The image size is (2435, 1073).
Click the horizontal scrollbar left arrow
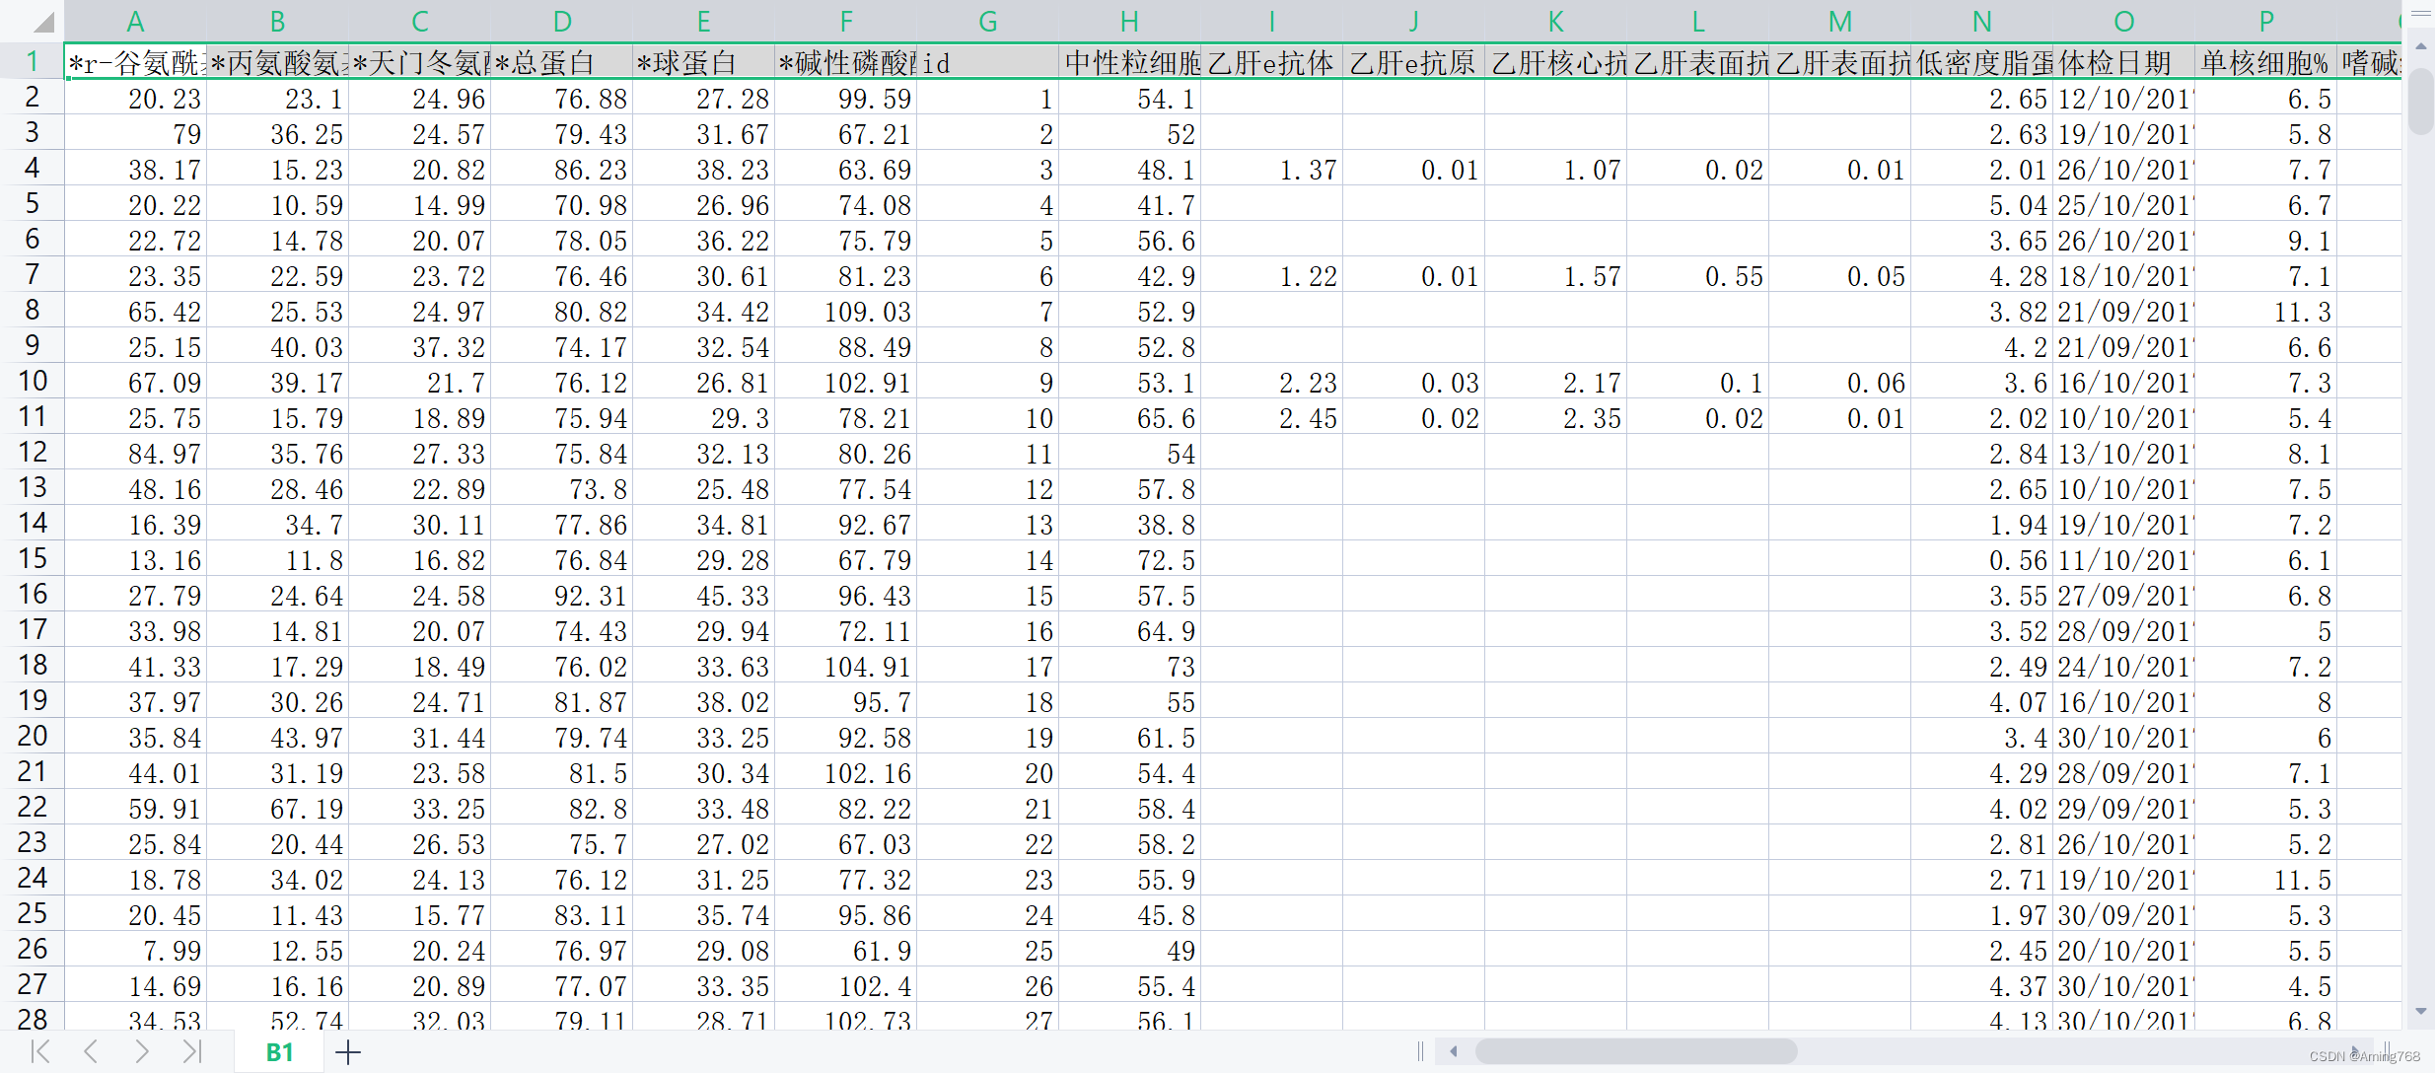pyautogui.click(x=1453, y=1051)
